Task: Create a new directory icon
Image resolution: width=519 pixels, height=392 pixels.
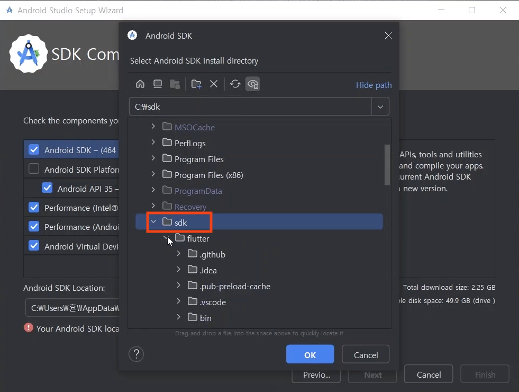Action: click(196, 84)
